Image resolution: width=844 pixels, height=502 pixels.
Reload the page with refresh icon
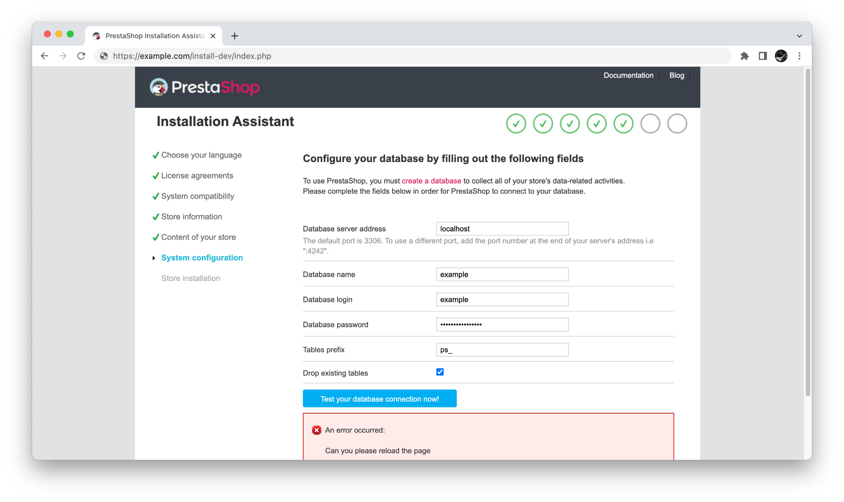click(81, 56)
